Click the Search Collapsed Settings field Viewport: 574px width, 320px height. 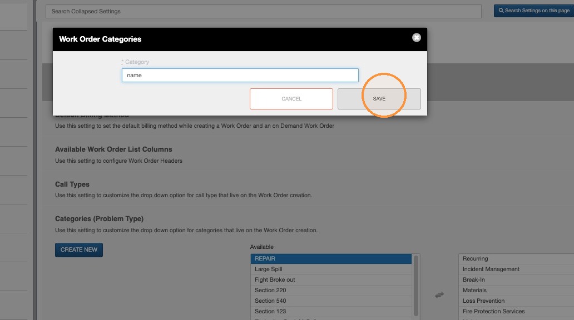[263, 11]
